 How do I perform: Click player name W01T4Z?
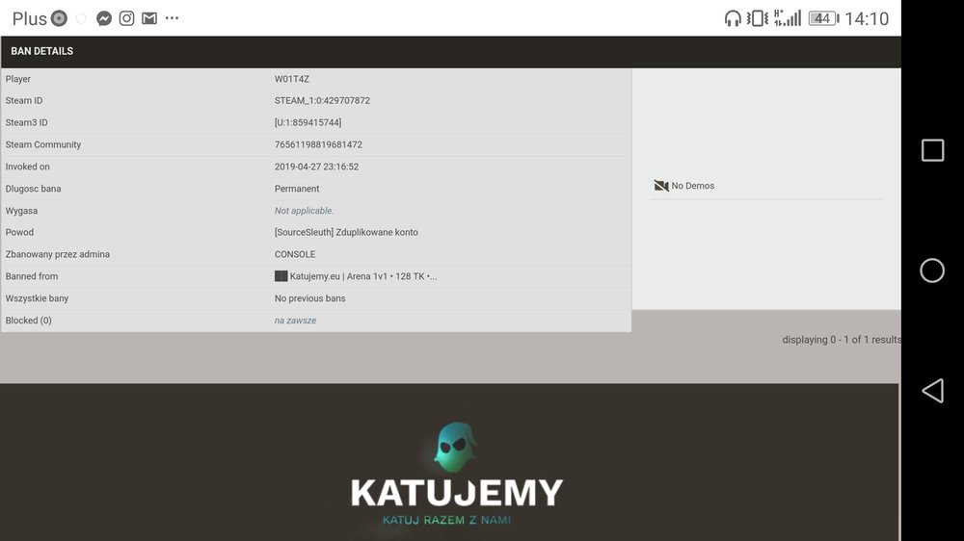[x=292, y=79]
